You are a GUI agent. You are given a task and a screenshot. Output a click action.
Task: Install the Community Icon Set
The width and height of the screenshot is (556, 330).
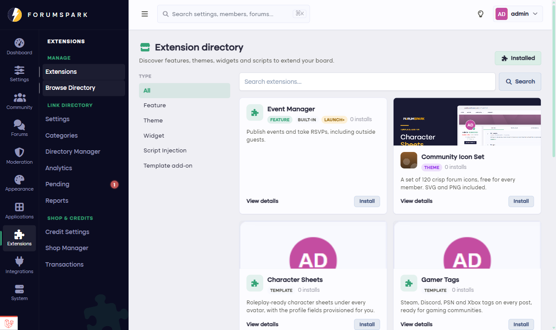click(x=521, y=201)
